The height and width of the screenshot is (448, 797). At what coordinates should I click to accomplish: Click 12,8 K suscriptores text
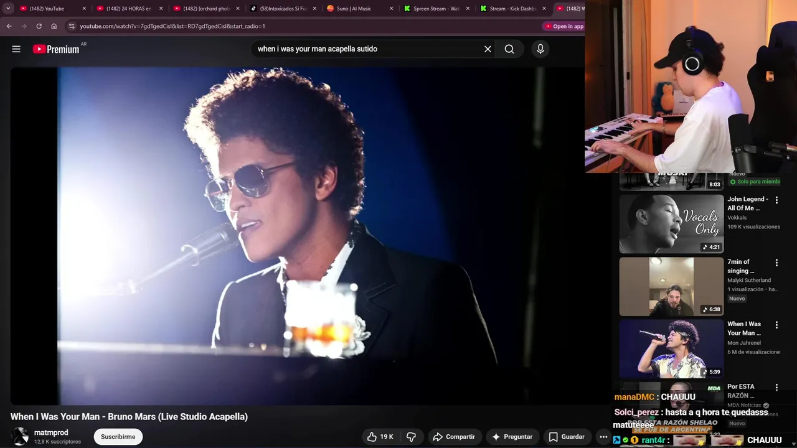tap(57, 442)
